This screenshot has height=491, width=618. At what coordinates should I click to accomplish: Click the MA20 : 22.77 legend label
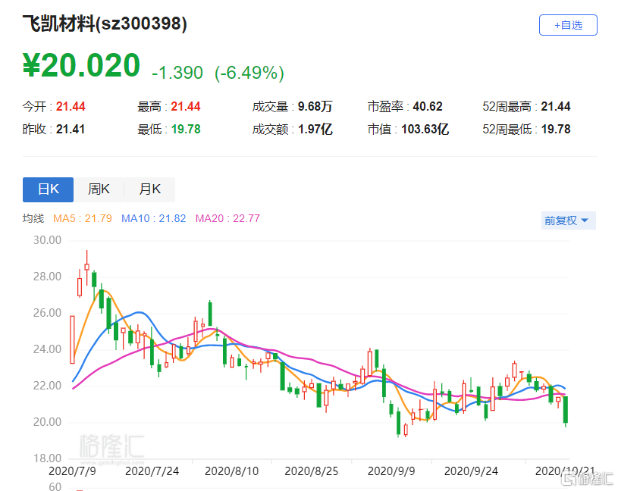click(x=227, y=218)
